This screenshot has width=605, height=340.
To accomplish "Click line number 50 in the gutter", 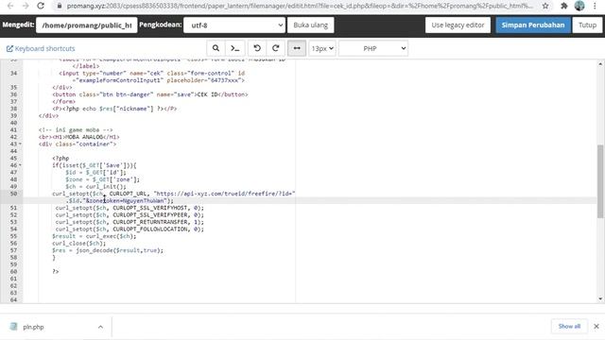I will click(x=14, y=194).
